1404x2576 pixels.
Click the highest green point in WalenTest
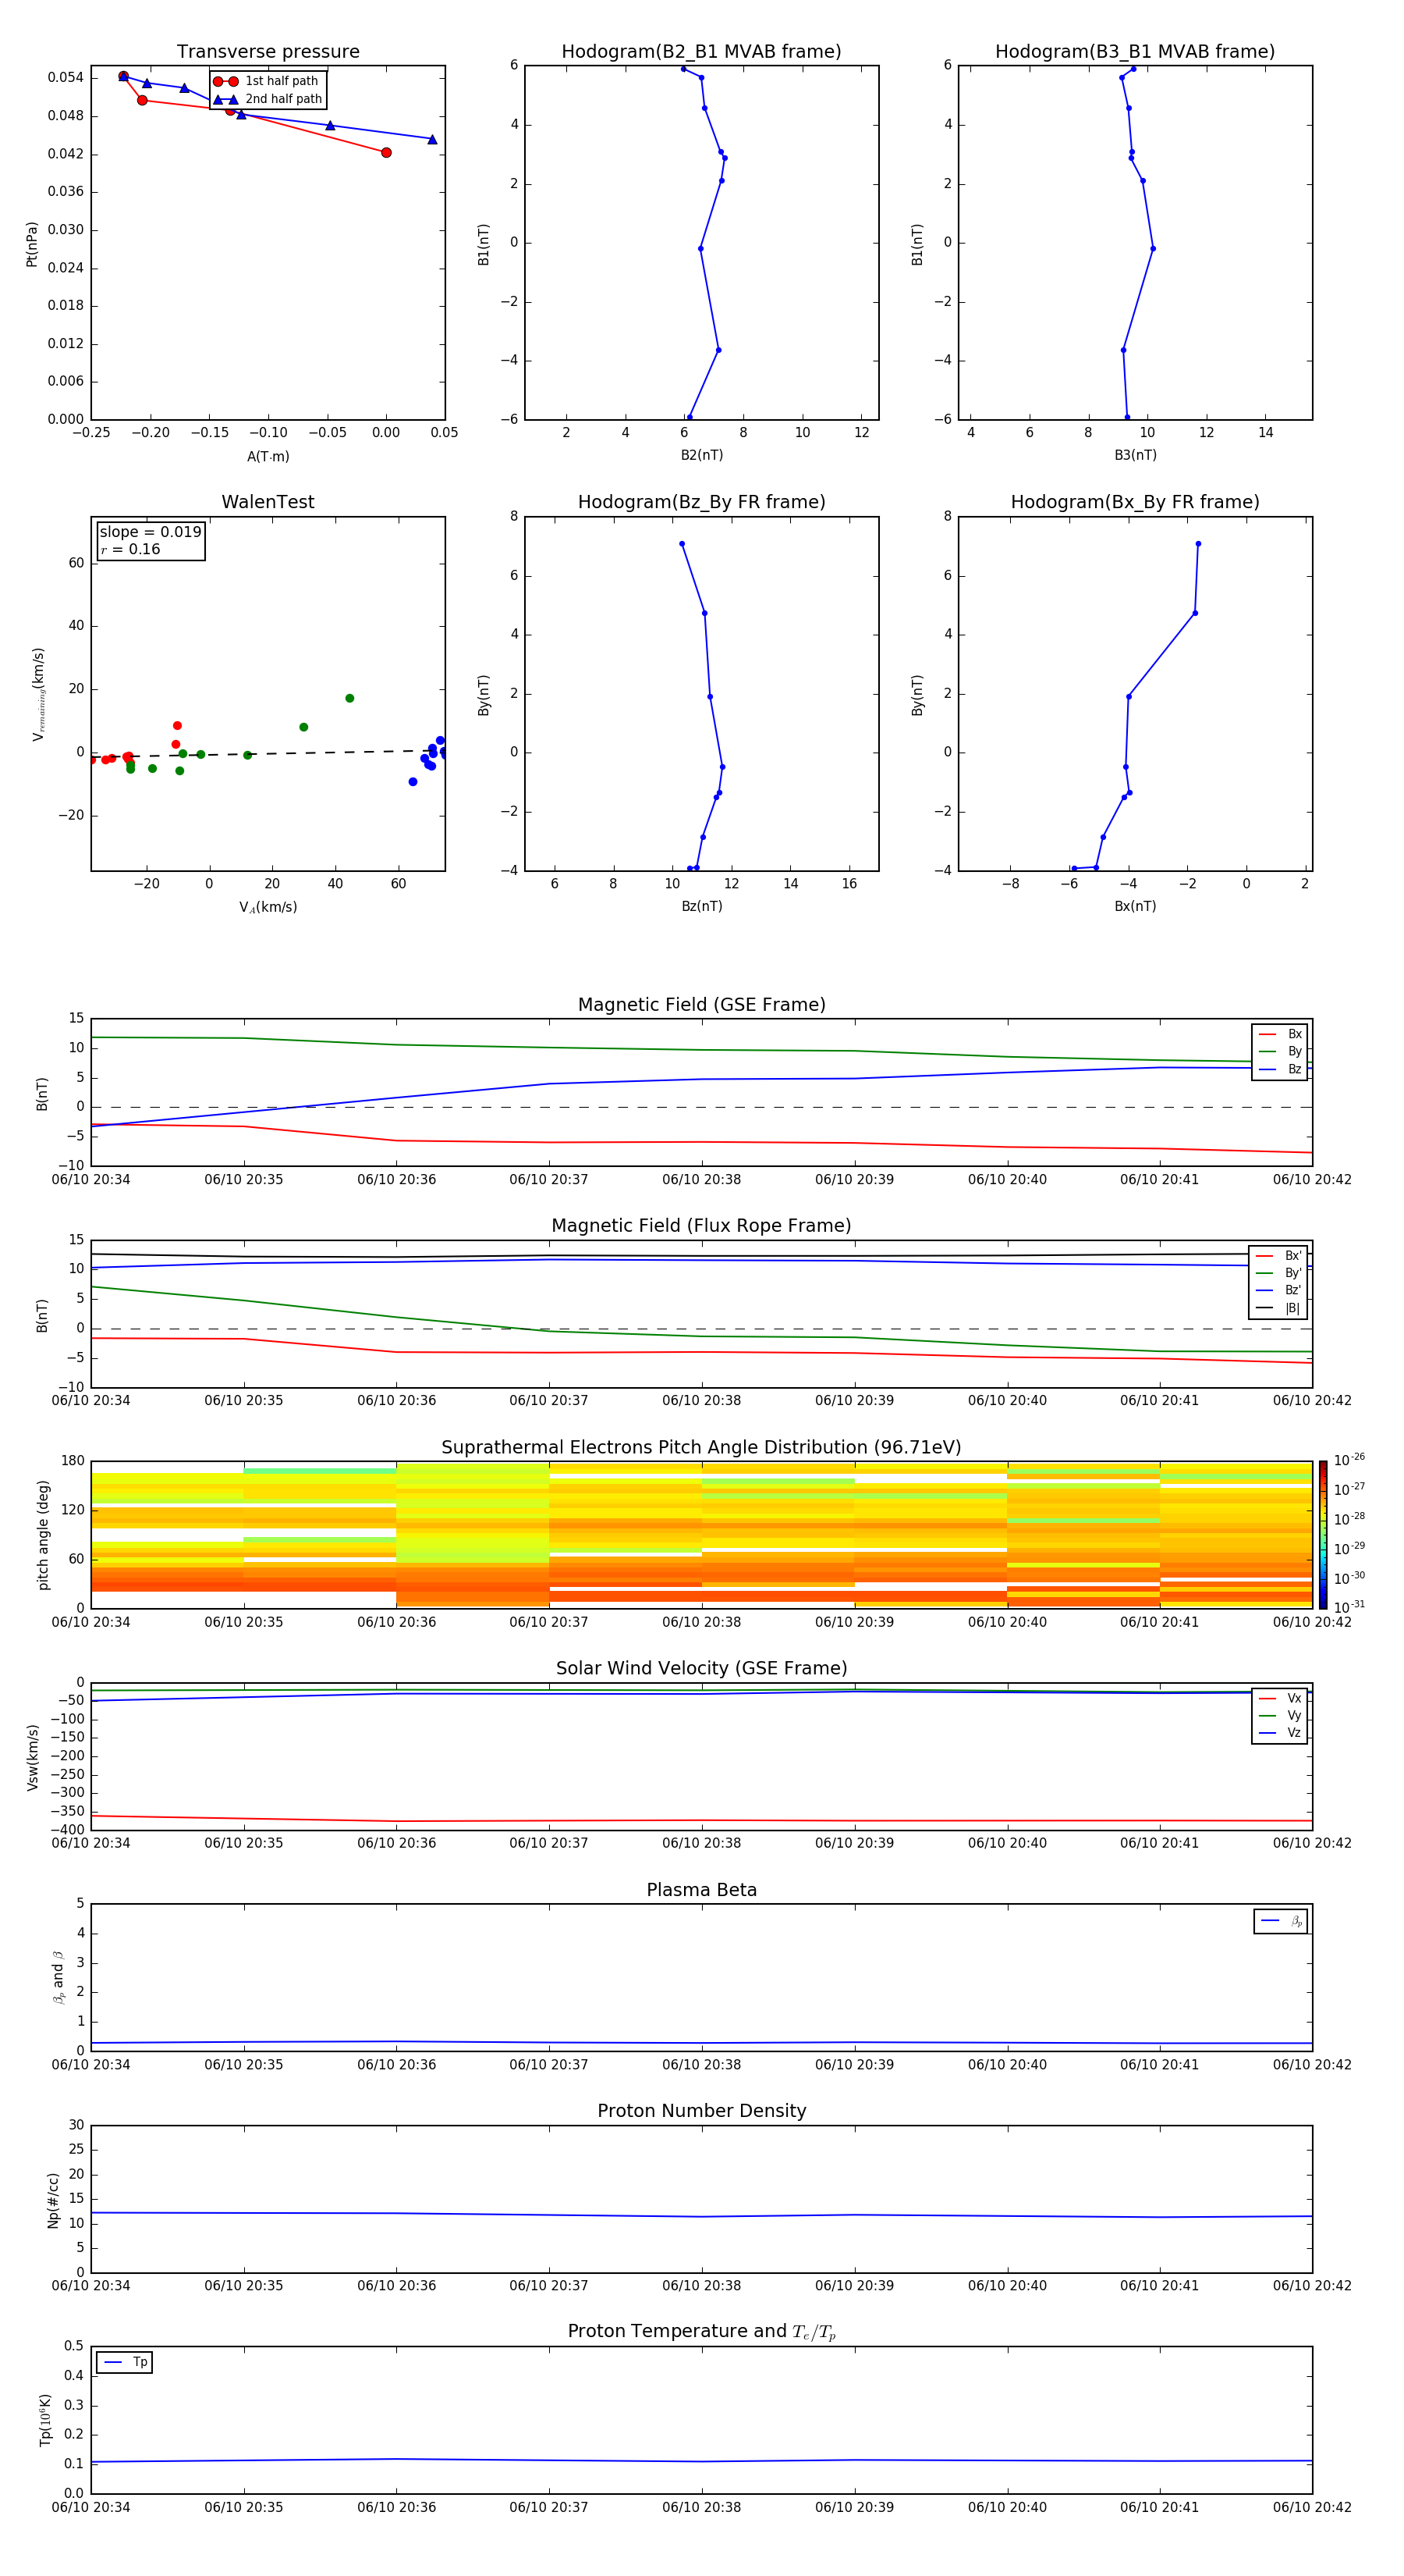pos(349,698)
